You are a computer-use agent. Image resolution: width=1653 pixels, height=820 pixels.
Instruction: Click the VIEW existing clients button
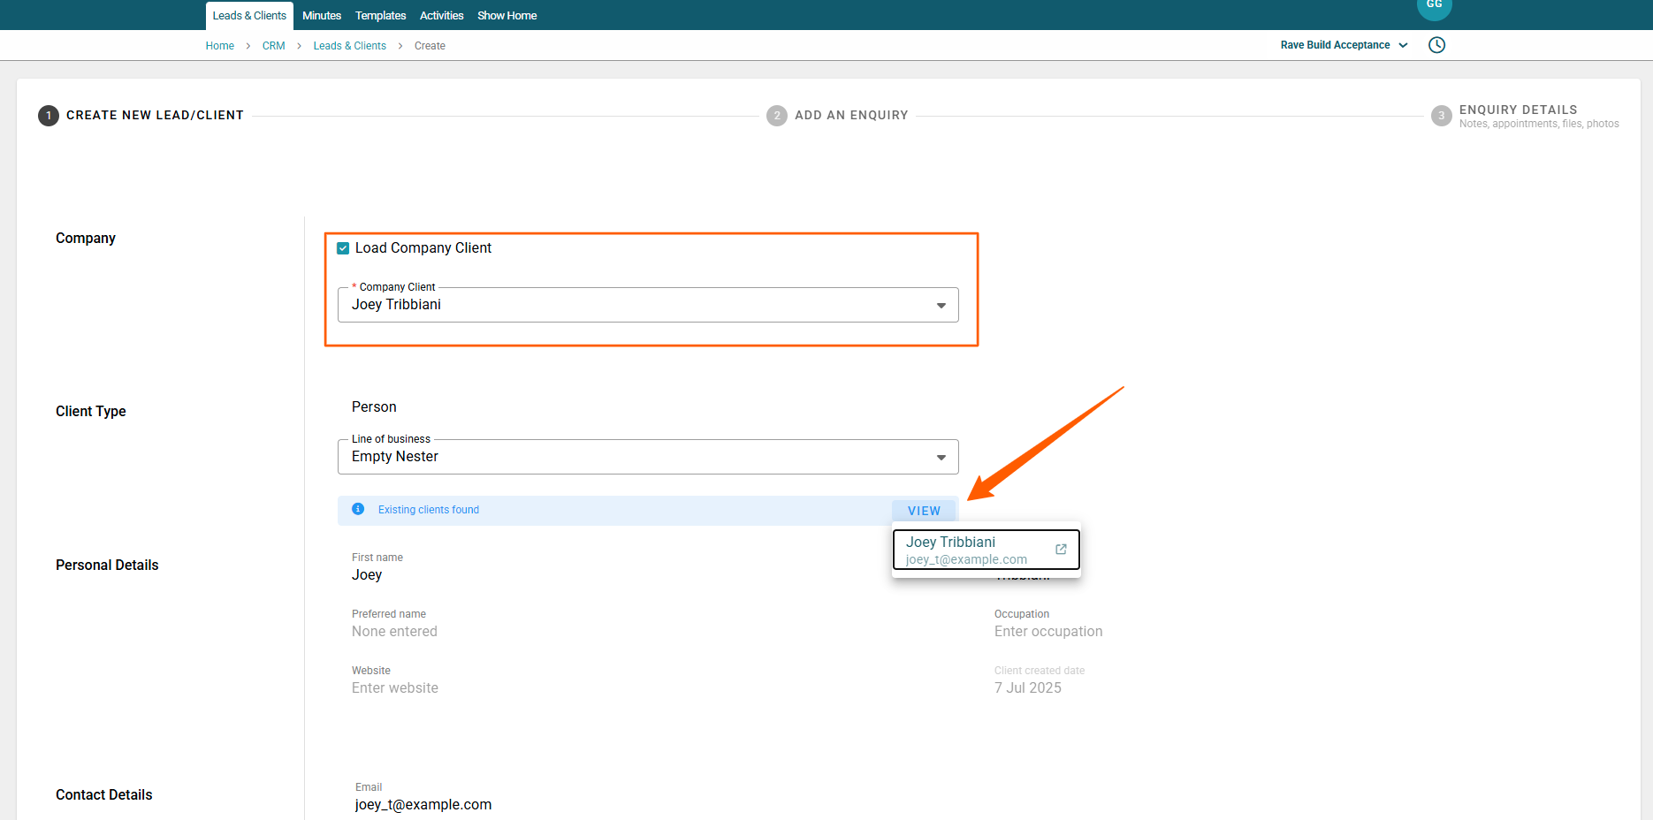point(924,511)
